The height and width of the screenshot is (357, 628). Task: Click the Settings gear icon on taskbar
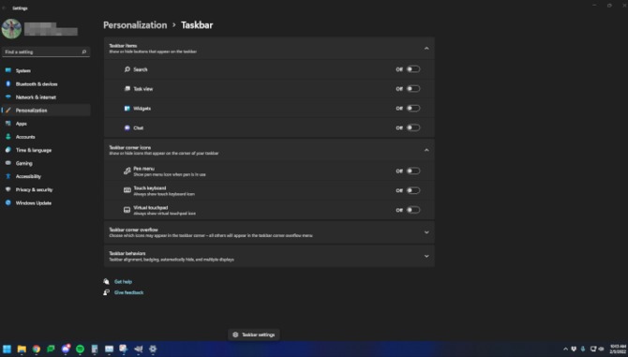coord(153,349)
